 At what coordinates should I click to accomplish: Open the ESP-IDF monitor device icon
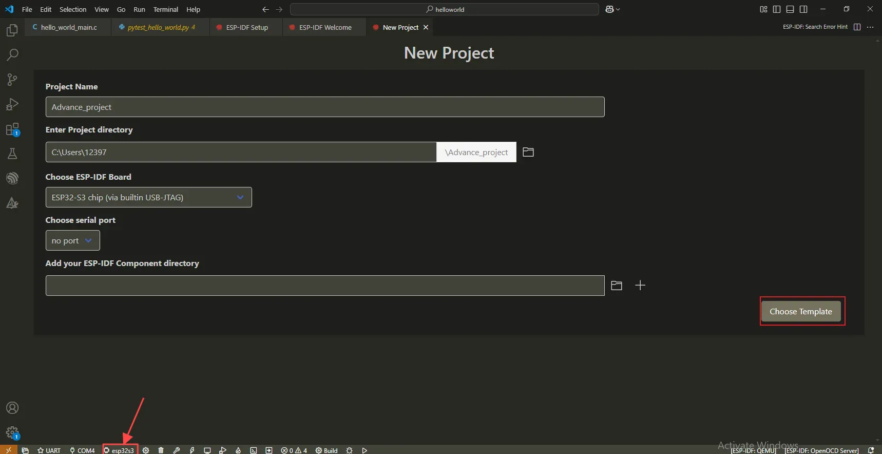(x=207, y=450)
